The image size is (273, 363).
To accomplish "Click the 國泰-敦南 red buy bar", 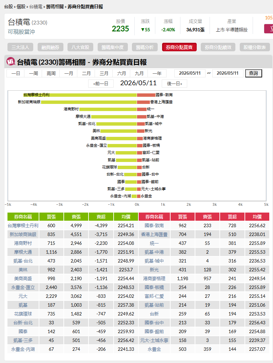I will pyautogui.click(x=146, y=95).
